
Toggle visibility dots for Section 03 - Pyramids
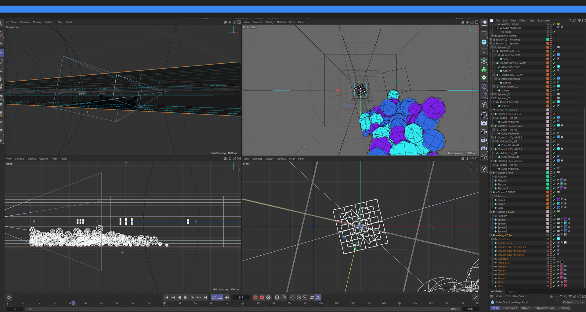pos(551,40)
